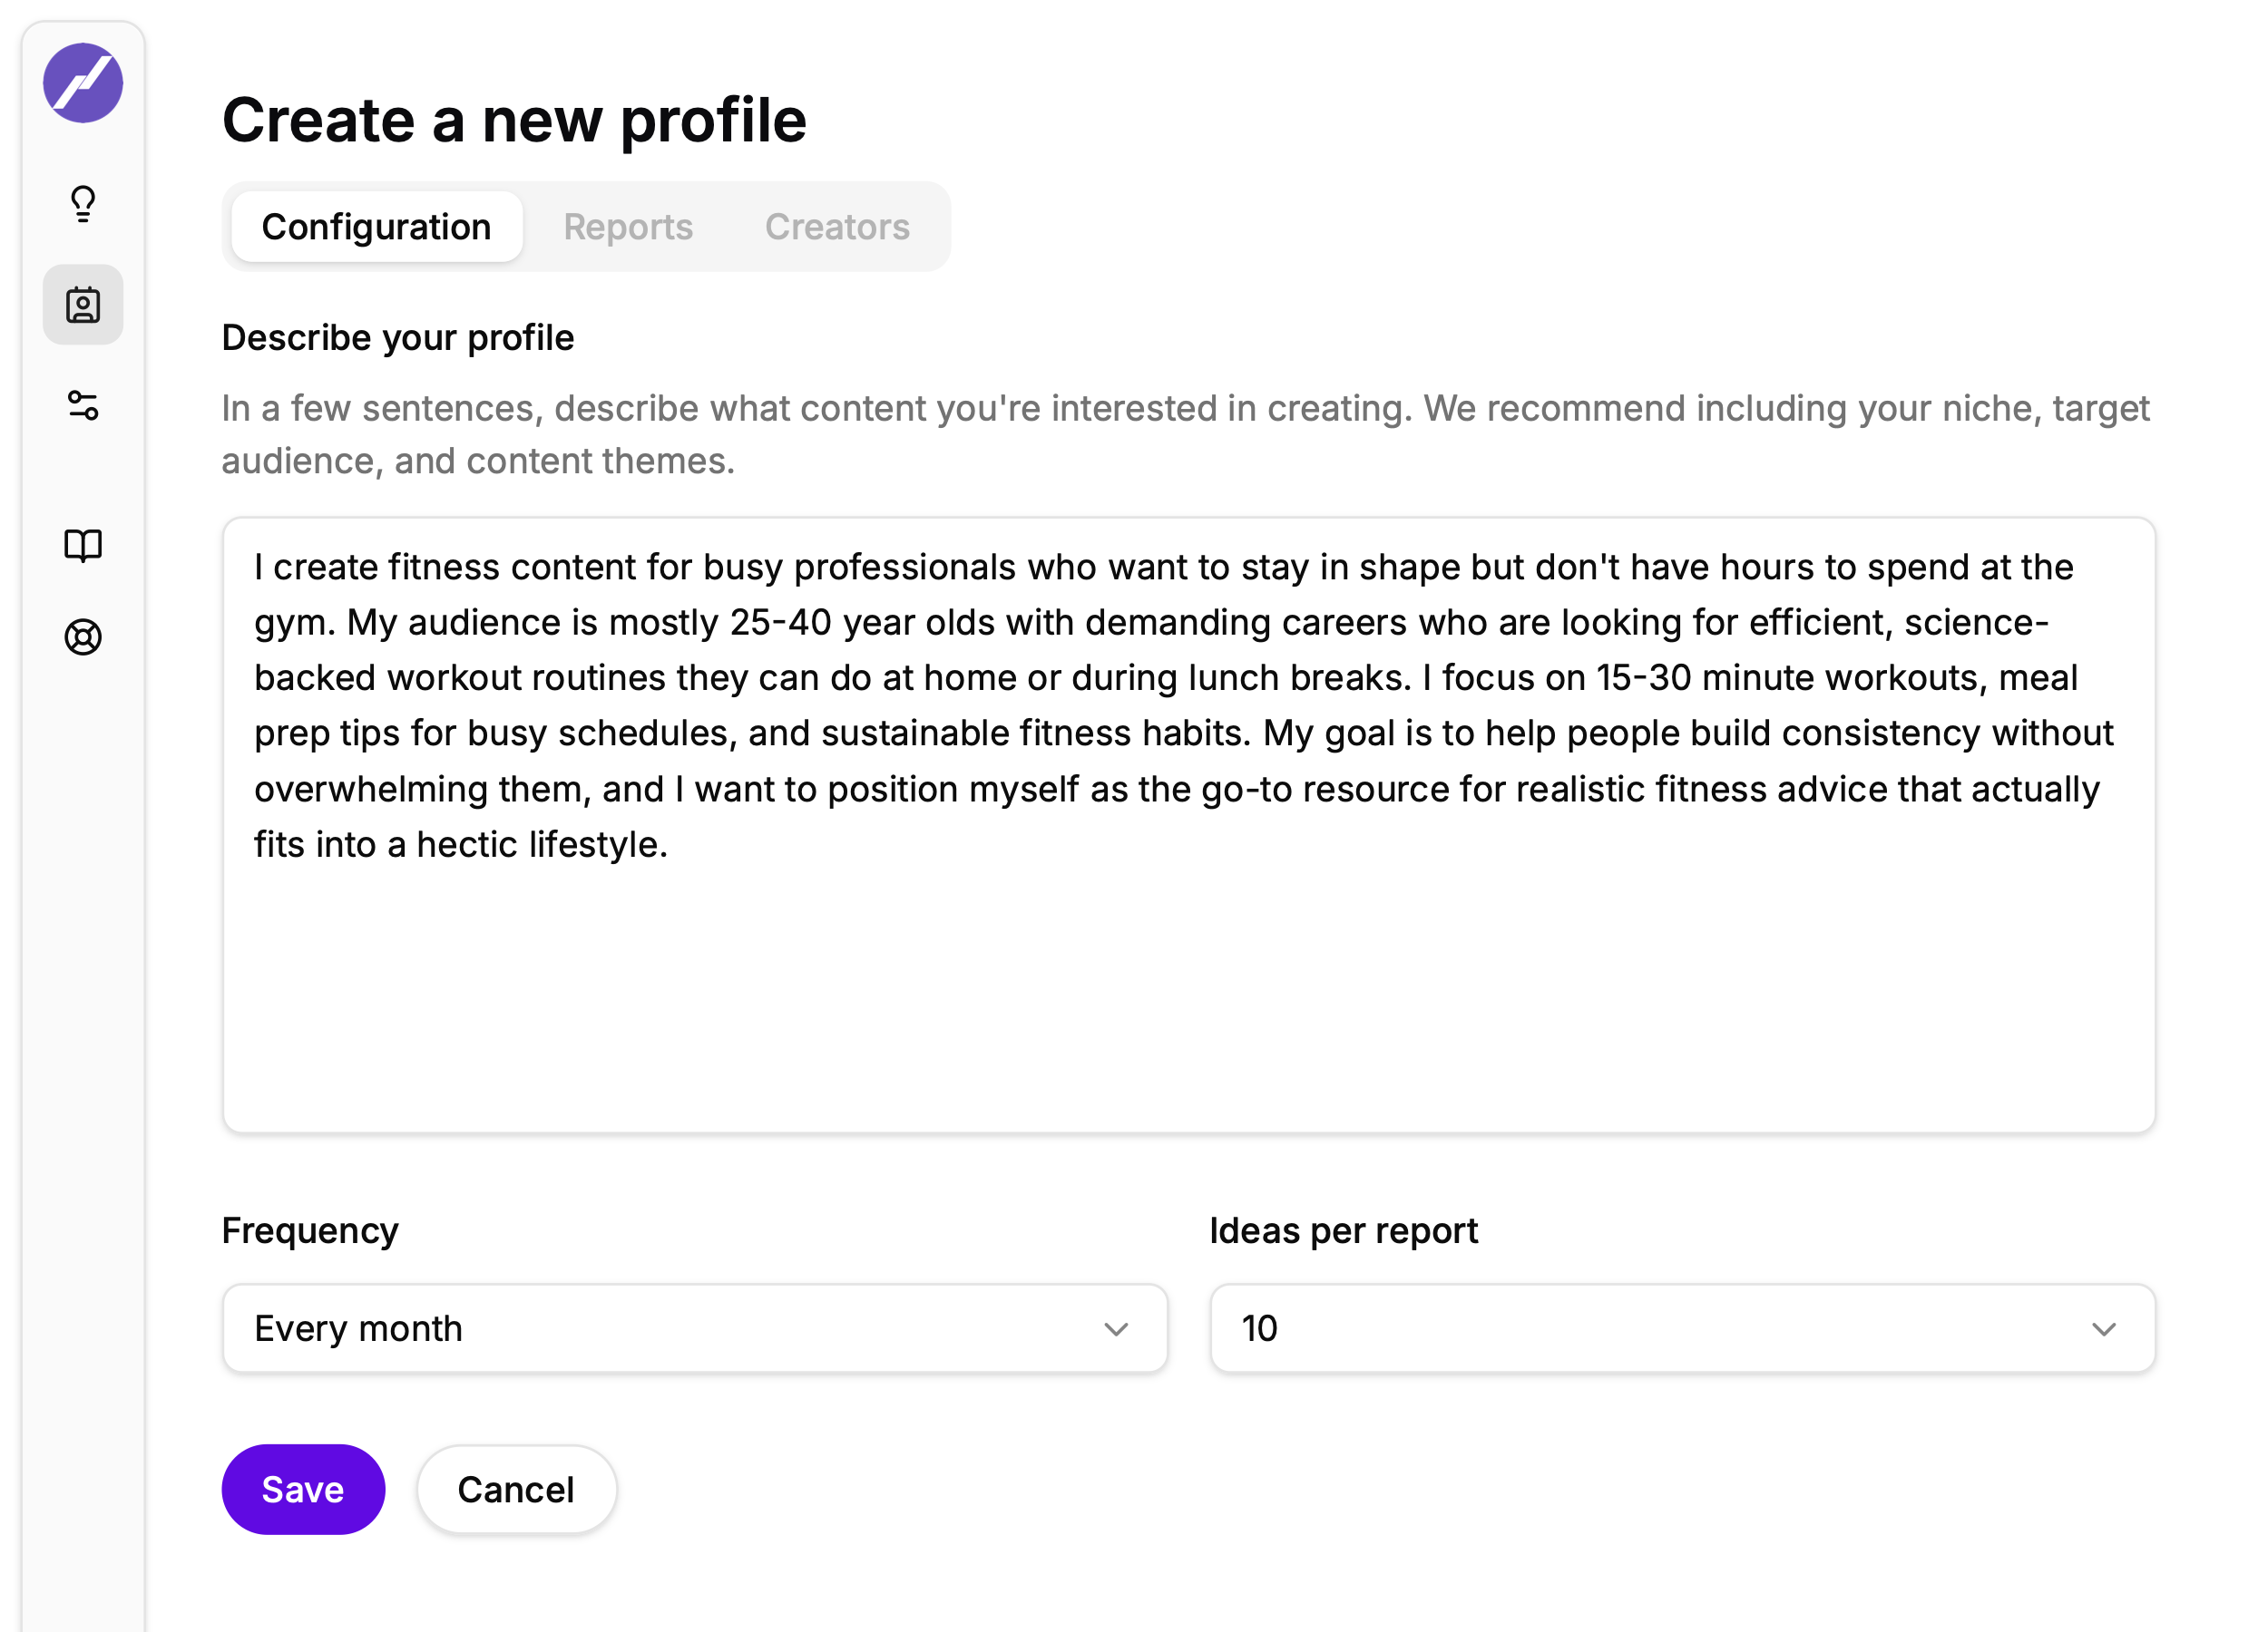Image resolution: width=2268 pixels, height=1632 pixels.
Task: Open the book documentation icon
Action: click(x=83, y=546)
